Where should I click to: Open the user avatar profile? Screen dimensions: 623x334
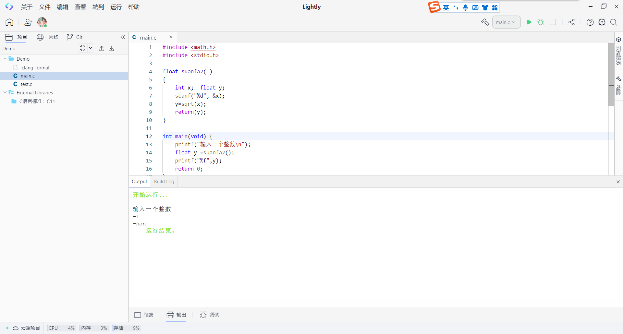(42, 22)
